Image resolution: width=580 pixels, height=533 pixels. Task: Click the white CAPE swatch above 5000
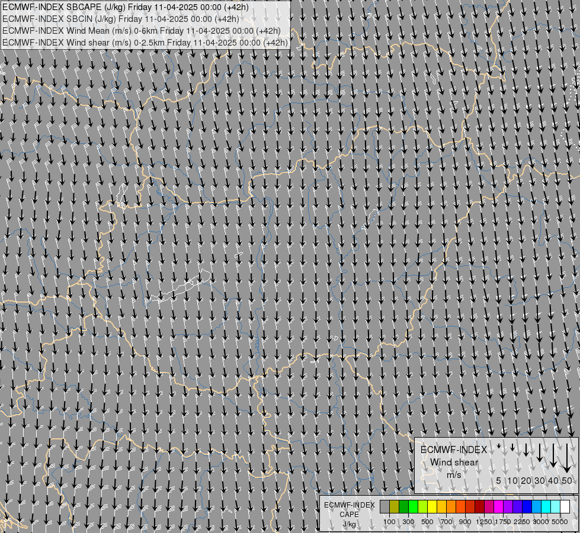pos(565,507)
